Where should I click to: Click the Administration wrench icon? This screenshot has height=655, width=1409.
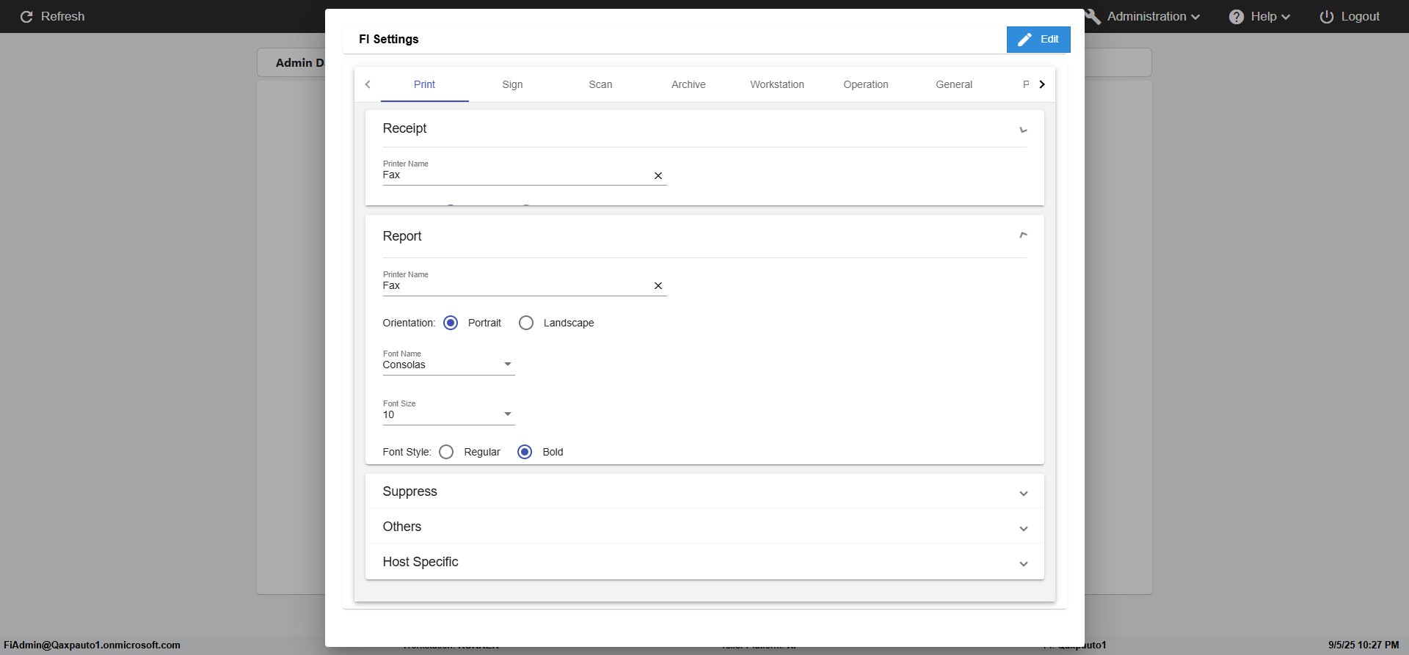1093,17
